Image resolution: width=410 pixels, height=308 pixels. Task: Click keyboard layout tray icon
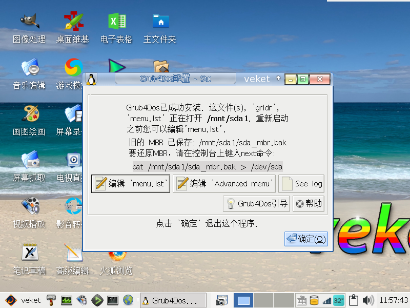coord(301,300)
